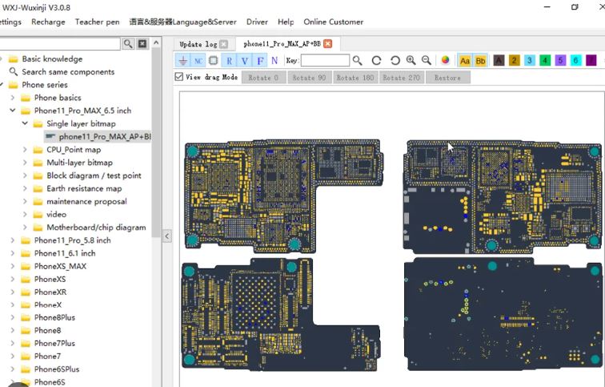Click the Rotate 90 button
605x387 pixels.
(309, 78)
